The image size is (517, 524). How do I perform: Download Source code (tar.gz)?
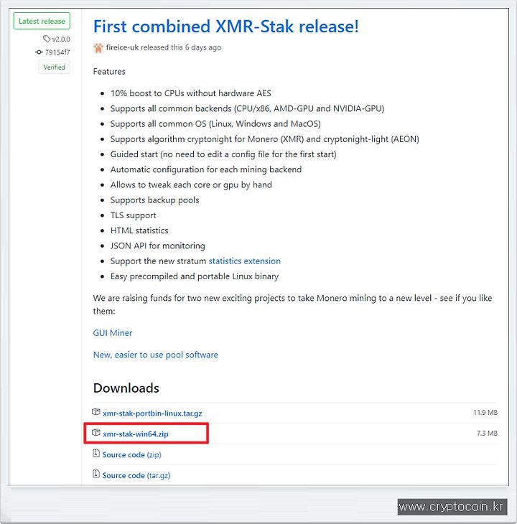click(x=136, y=475)
